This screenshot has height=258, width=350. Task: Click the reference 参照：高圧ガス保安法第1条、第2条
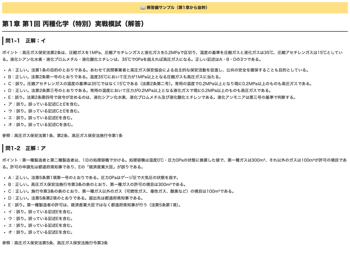[62, 135]
